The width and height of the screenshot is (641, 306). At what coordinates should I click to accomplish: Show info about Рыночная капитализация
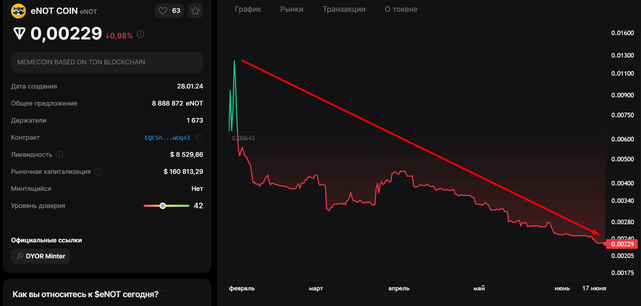click(98, 172)
